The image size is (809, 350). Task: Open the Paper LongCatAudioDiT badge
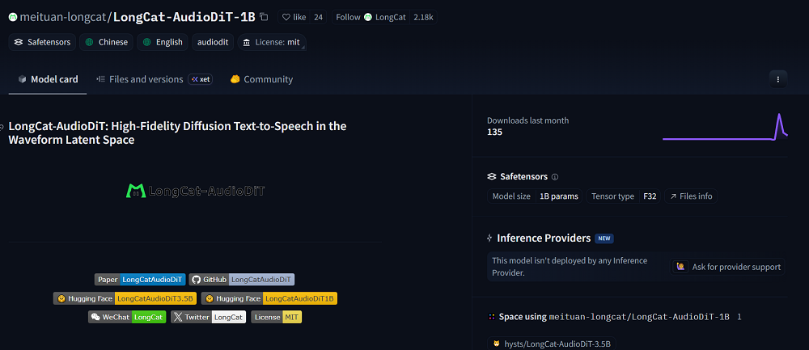click(140, 280)
